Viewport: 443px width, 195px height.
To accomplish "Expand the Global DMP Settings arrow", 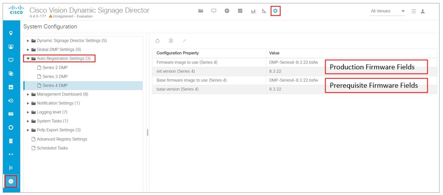I will click(x=28, y=49).
